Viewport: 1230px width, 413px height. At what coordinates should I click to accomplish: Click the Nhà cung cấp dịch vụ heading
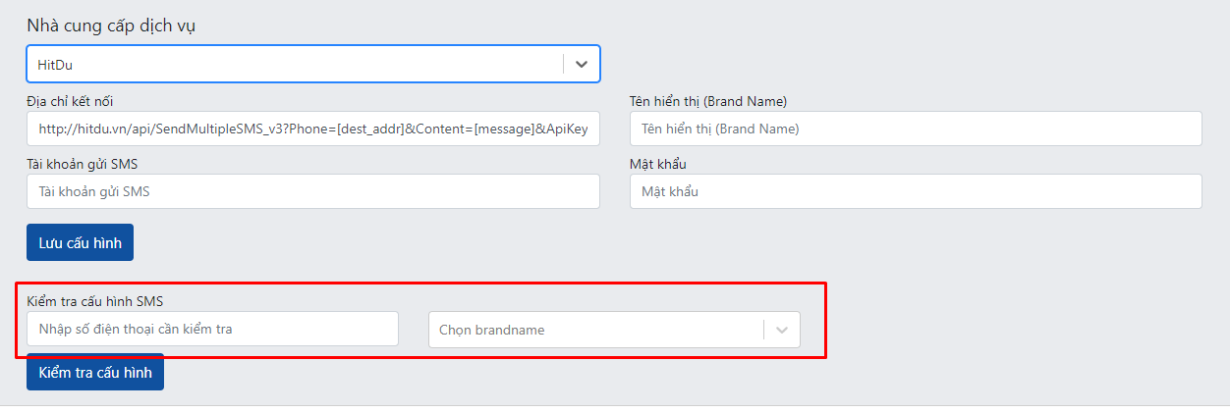(x=111, y=26)
